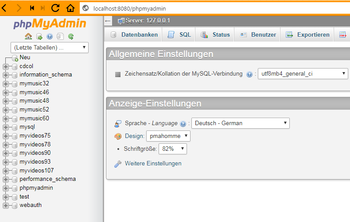Click the Server: 127.0.0.1 breadcrumb link
The width and height of the screenshot is (350, 222).
click(148, 21)
